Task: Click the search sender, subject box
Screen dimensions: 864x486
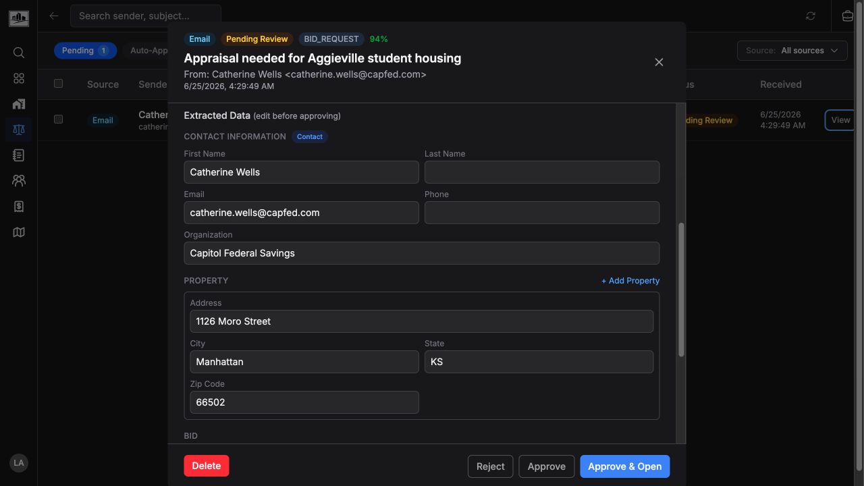Action: tap(146, 16)
